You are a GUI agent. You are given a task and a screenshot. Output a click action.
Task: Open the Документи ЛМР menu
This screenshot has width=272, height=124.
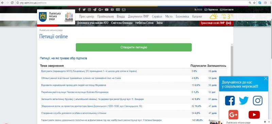click(138, 17)
